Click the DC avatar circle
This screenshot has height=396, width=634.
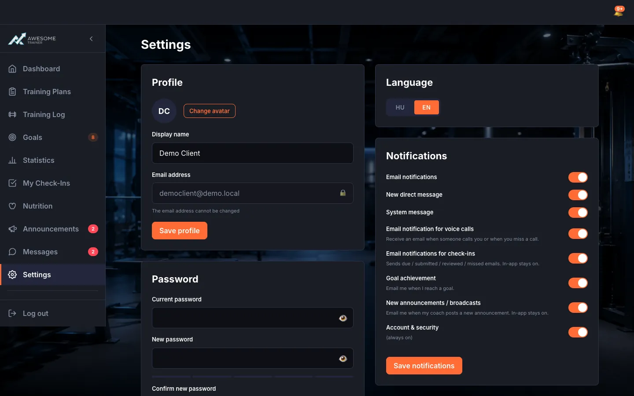164,111
